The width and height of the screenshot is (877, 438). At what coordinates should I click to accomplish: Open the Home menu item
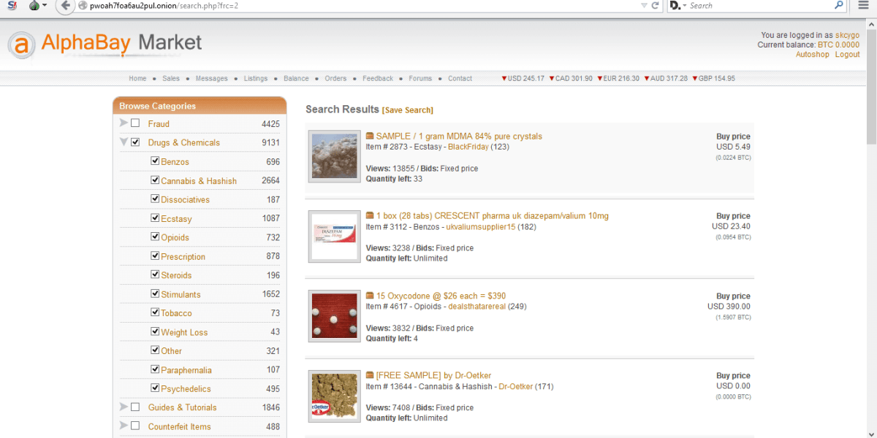[137, 79]
